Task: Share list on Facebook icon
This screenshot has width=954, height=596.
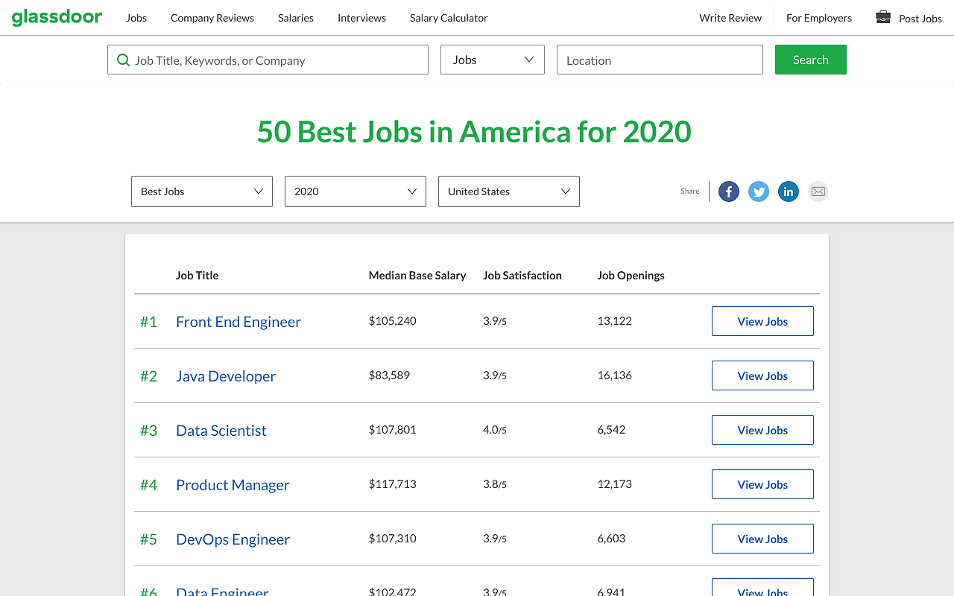Action: click(x=729, y=191)
